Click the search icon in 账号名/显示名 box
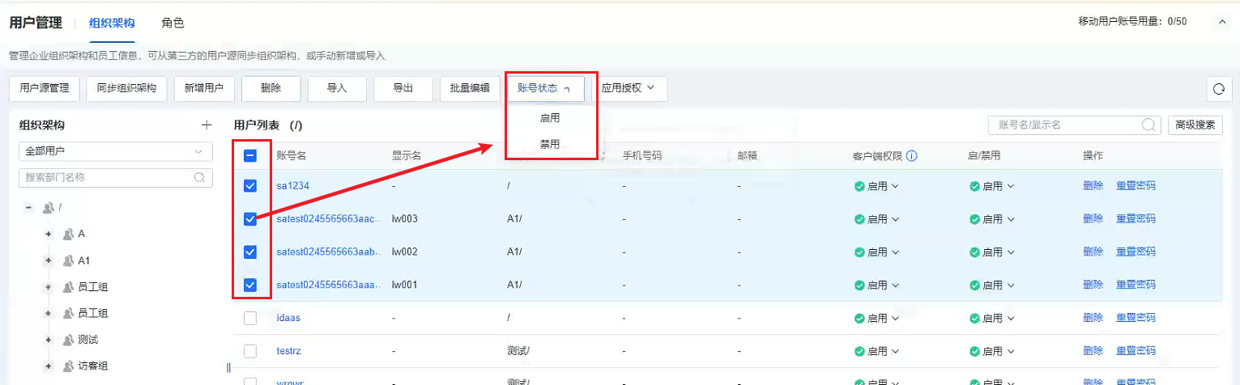Screen dimensions: 1240x385 (x=1148, y=125)
